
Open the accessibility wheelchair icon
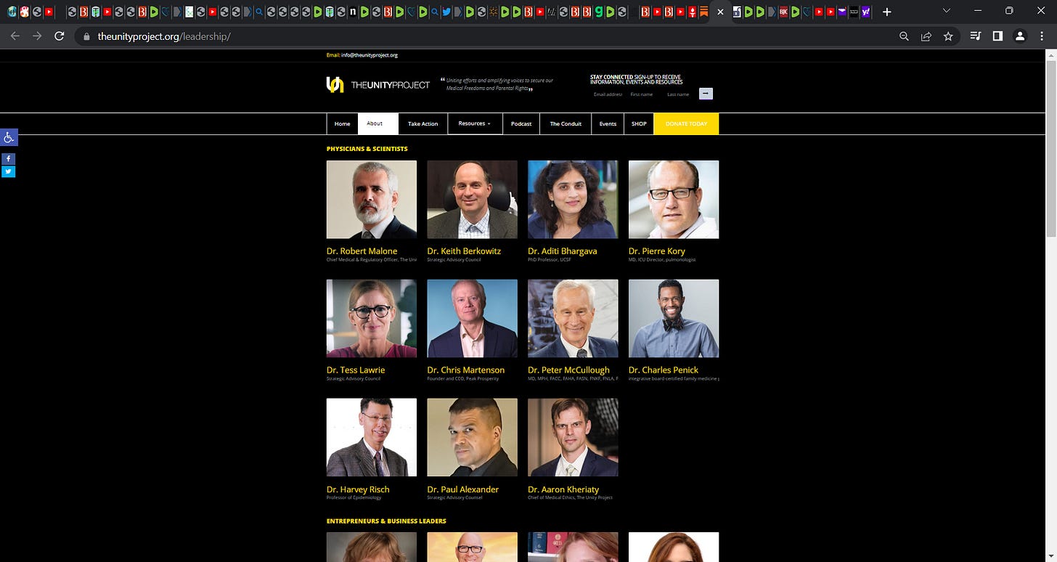point(9,137)
